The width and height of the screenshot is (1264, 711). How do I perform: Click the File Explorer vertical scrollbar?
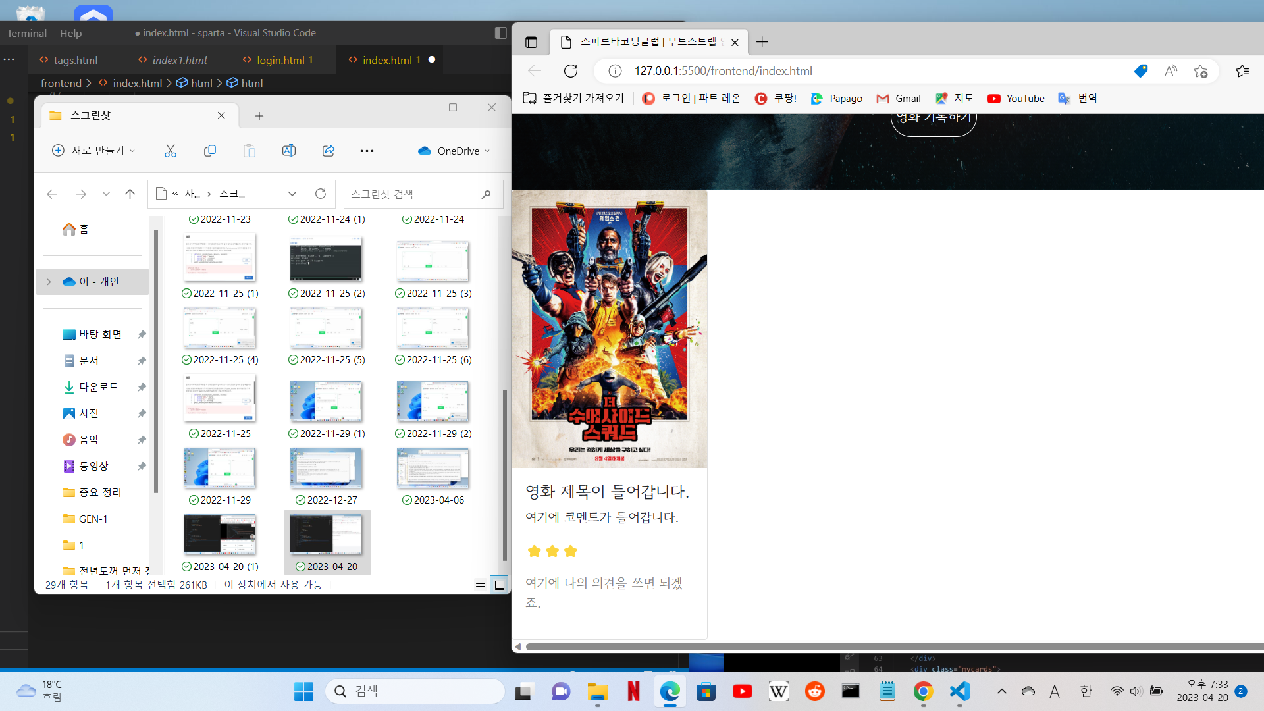pos(504,474)
